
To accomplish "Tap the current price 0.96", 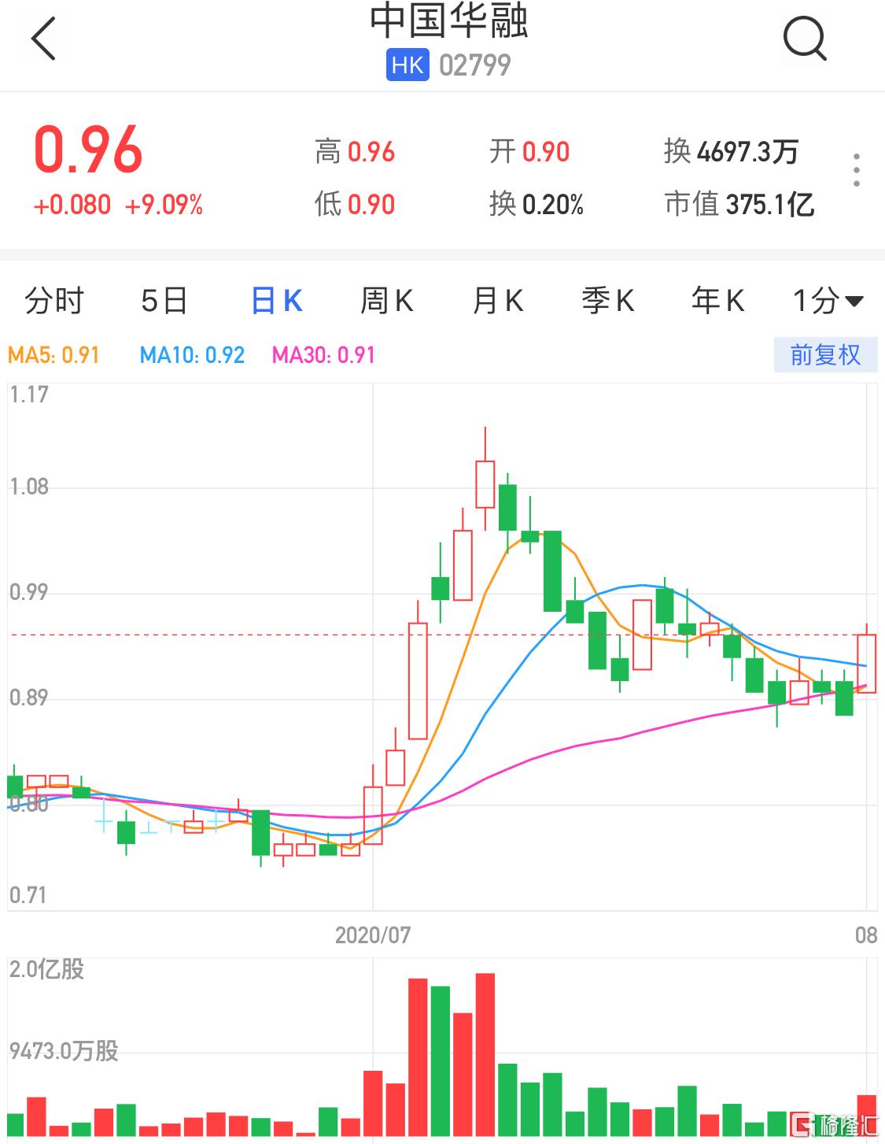I will [x=88, y=150].
